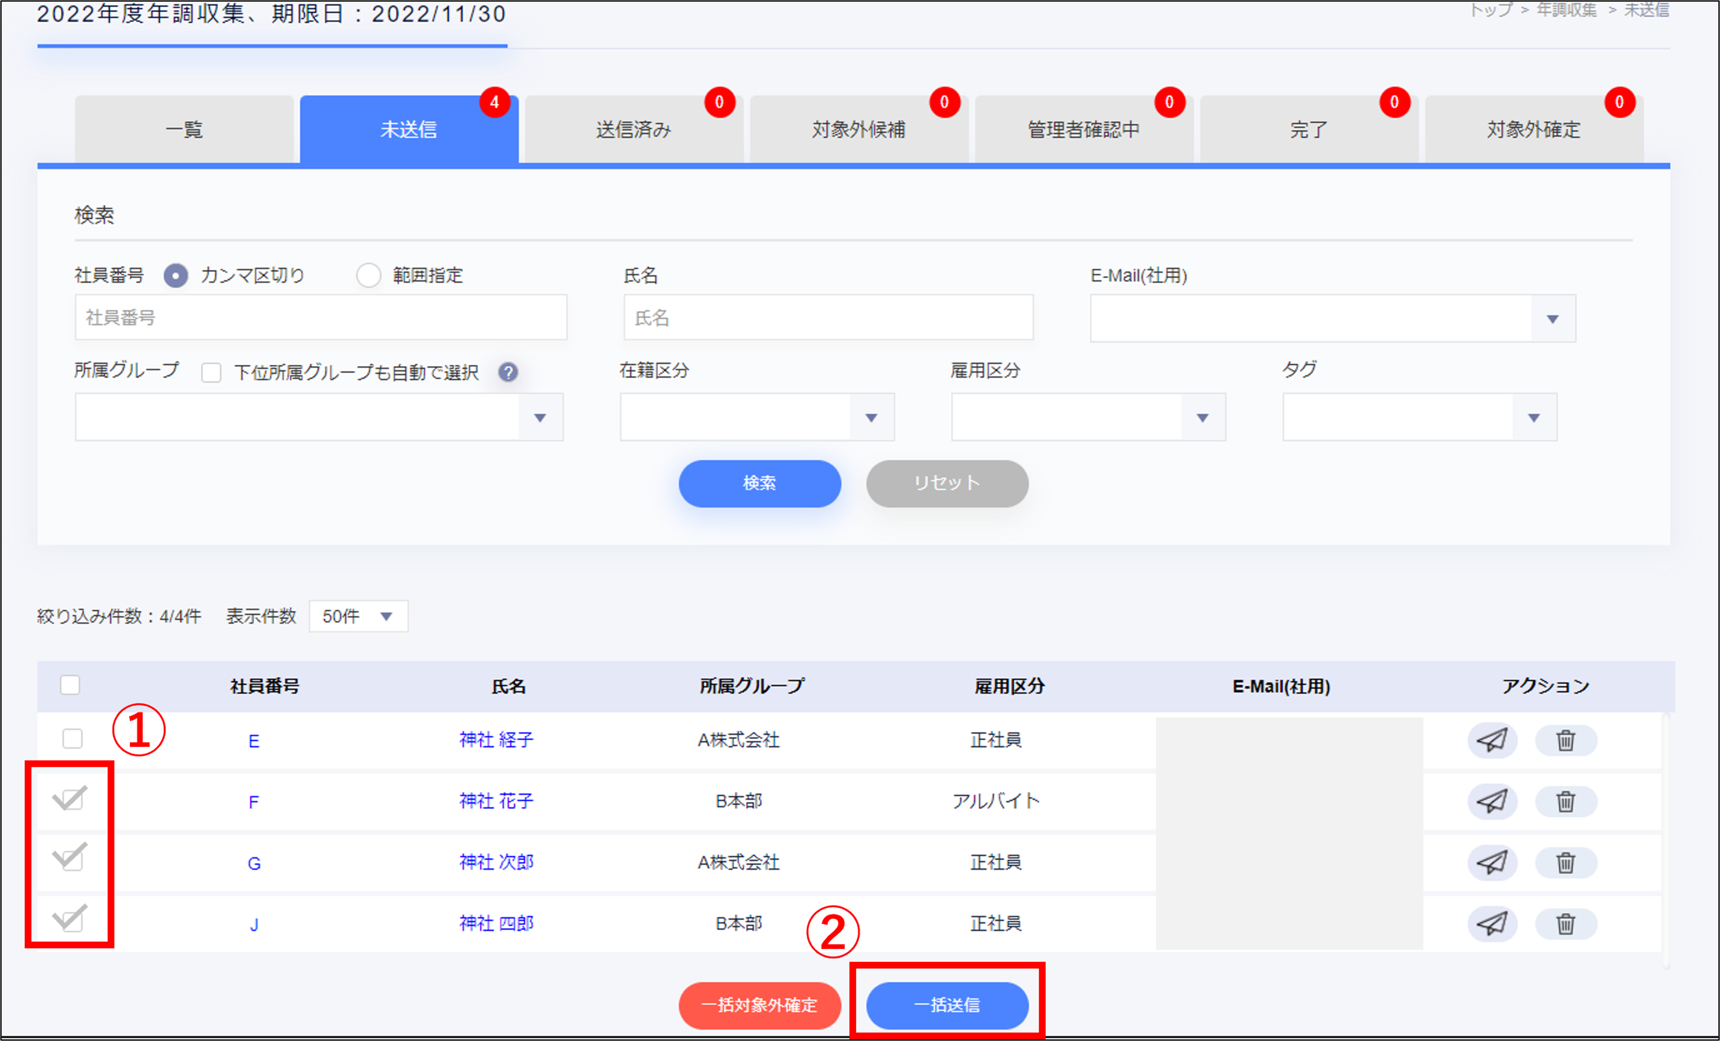Click help icon beside 下位所属グループ option
This screenshot has width=1720, height=1041.
(508, 372)
